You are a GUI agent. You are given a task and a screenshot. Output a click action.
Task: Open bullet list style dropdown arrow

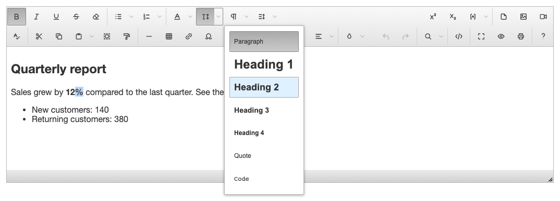[131, 17]
